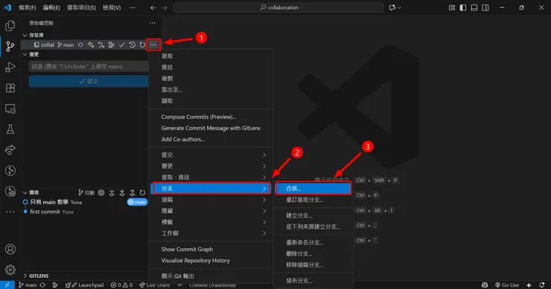Choose 合併... merge in branch submenu
Image resolution: width=551 pixels, height=289 pixels.
[x=313, y=188]
